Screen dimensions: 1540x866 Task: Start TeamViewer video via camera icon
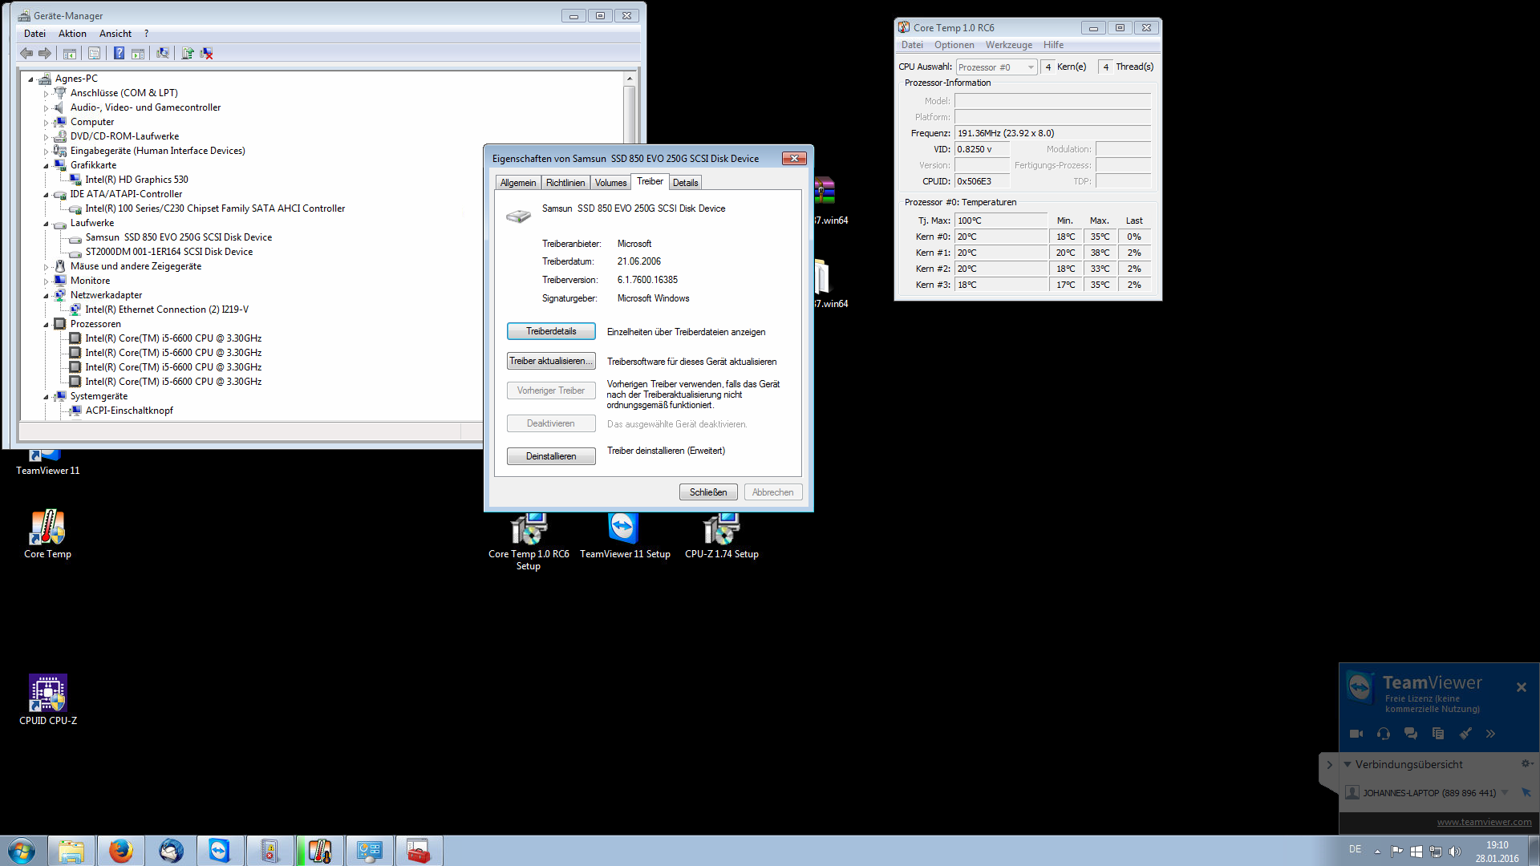click(x=1356, y=734)
